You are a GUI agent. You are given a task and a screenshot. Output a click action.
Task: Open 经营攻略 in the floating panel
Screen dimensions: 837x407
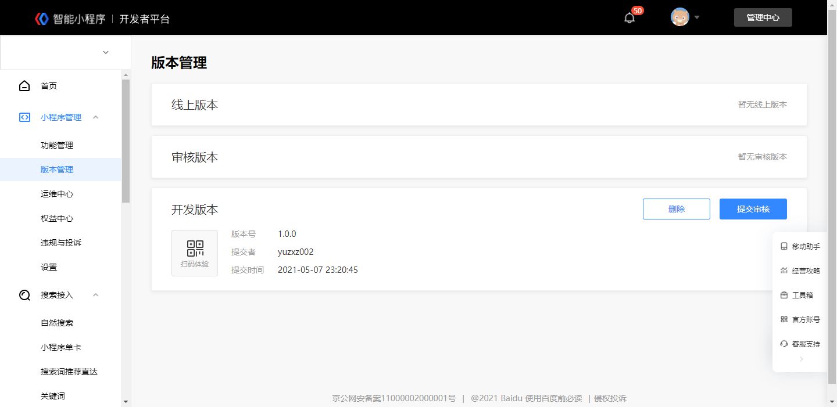point(800,271)
